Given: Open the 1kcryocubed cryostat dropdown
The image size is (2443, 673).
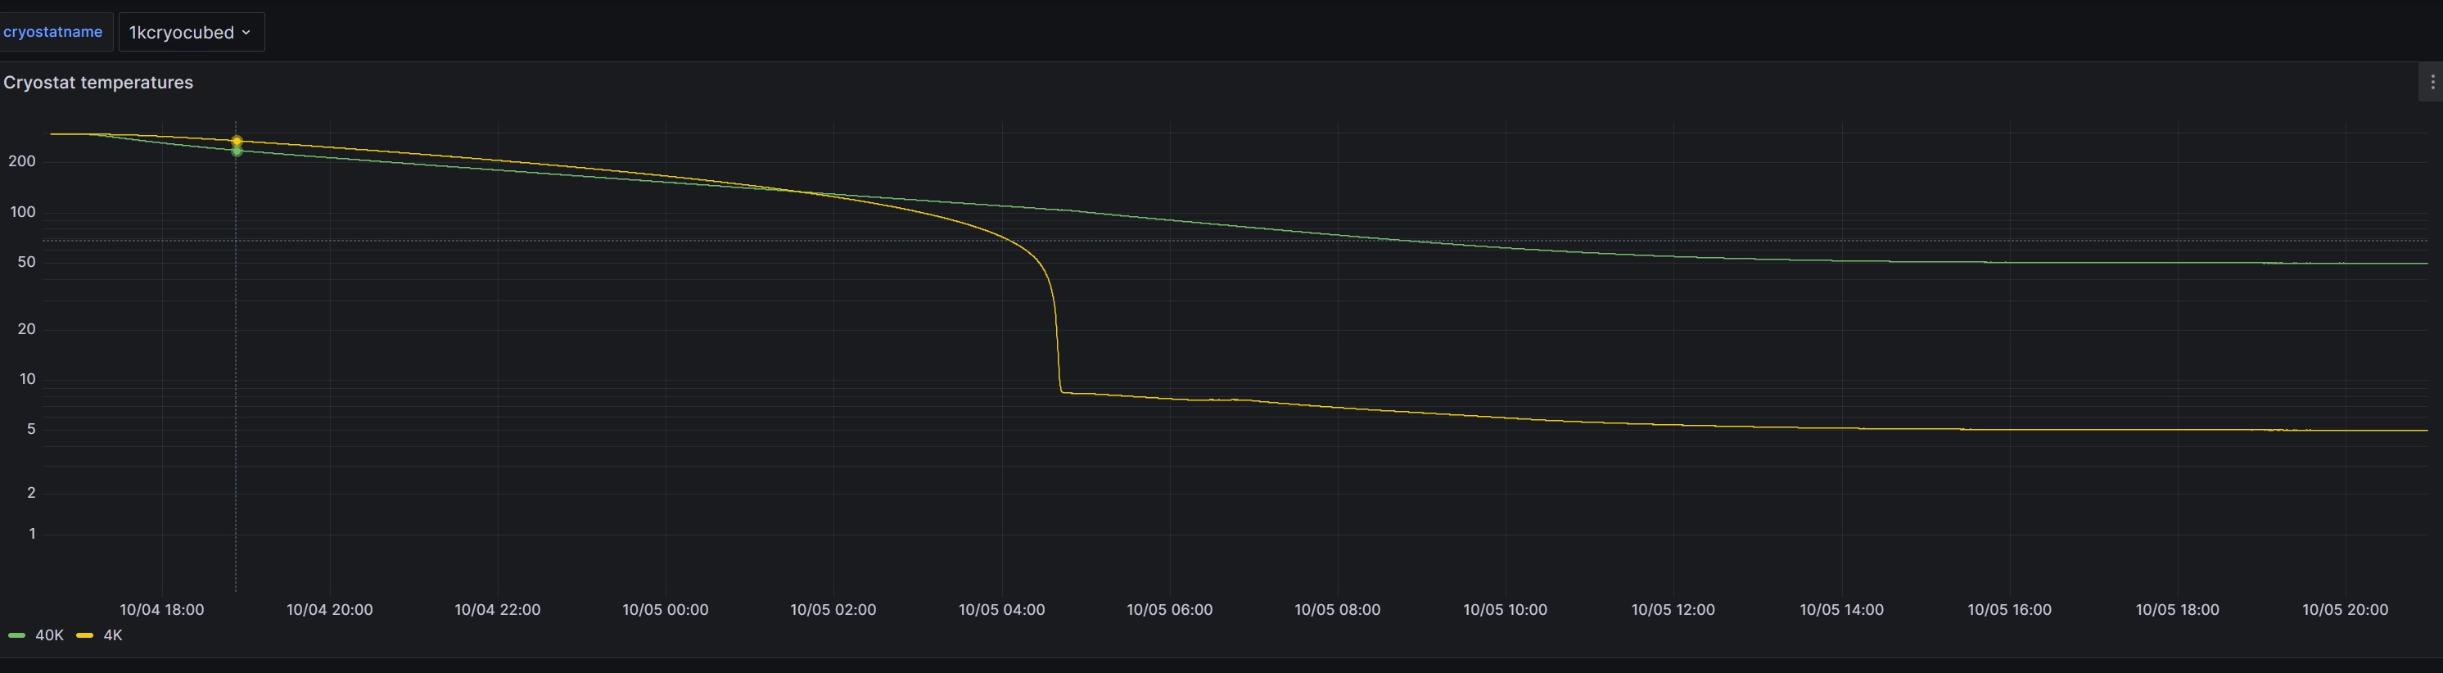Looking at the screenshot, I should coord(191,32).
